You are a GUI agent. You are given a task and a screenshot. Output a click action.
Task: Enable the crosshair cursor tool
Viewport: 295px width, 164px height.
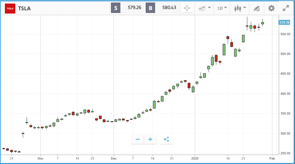pyautogui.click(x=187, y=8)
